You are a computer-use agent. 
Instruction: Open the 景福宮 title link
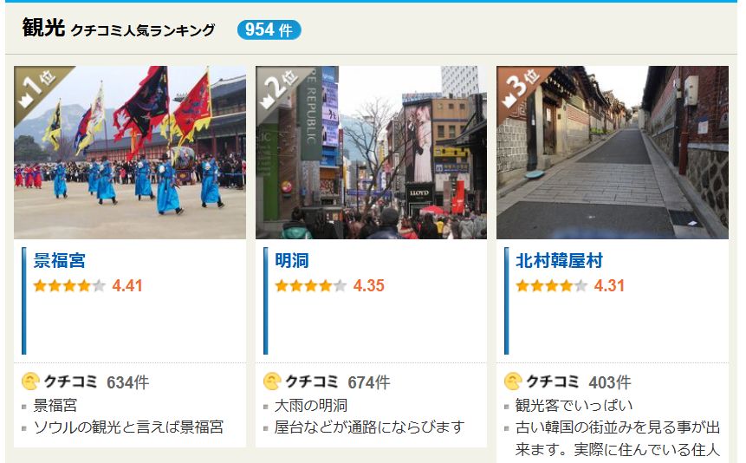coord(60,261)
